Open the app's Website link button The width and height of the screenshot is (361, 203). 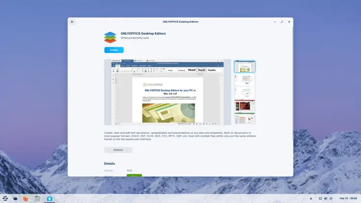tap(118, 150)
